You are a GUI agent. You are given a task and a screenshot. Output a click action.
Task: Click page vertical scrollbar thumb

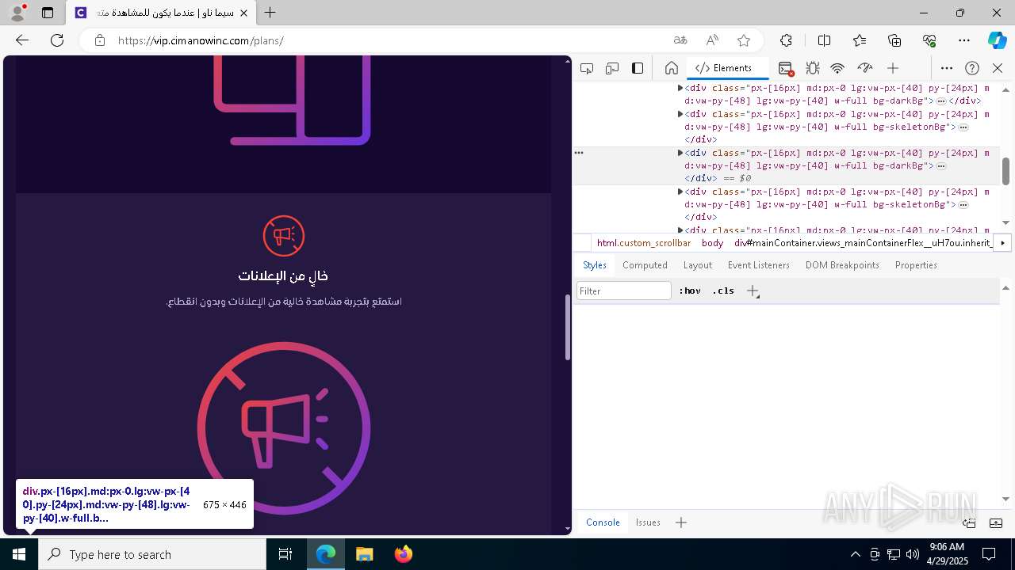click(x=567, y=327)
